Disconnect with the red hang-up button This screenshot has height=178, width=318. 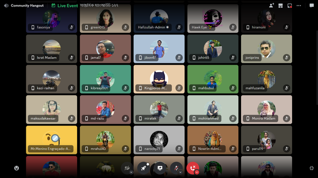(192, 168)
